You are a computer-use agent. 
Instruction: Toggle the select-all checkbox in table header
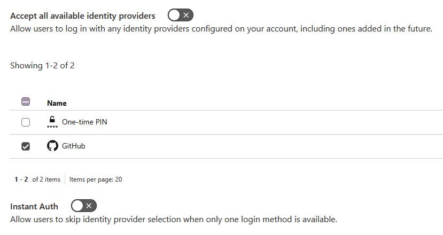coord(26,102)
